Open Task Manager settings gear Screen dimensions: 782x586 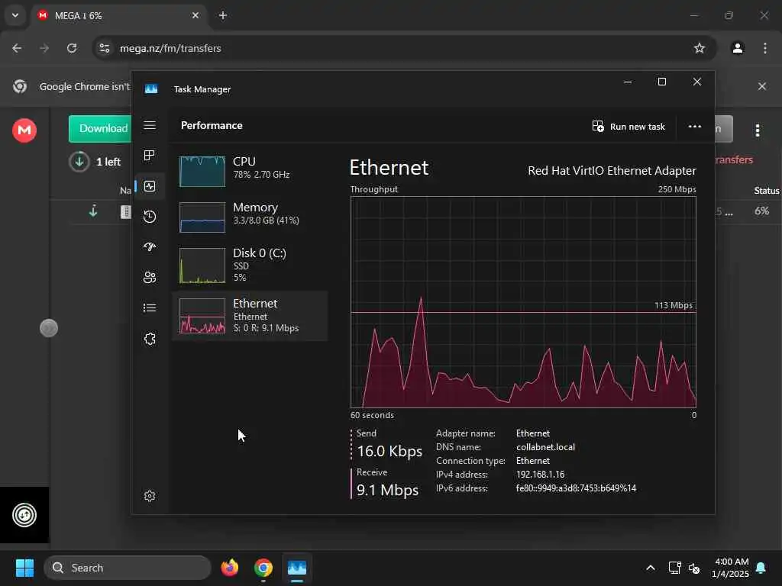[x=150, y=496]
